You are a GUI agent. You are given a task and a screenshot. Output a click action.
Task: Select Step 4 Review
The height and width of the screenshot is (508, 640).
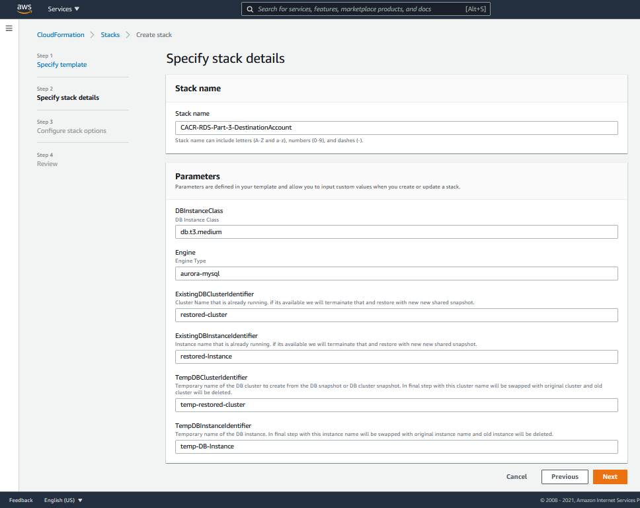[47, 163]
